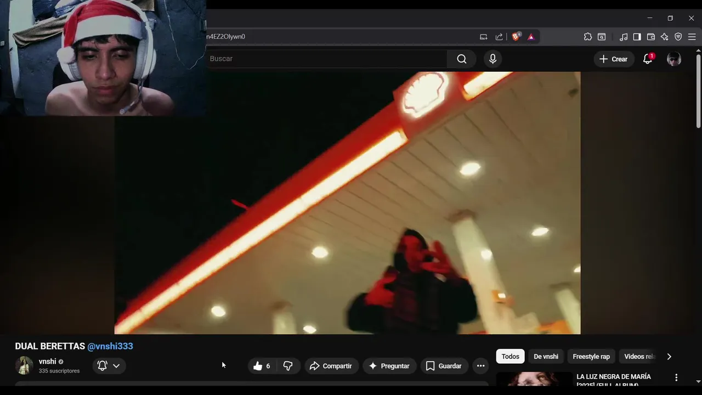The width and height of the screenshot is (702, 395).
Task: Open LA LUZ NEGRA DE MARÍA thumbnail
Action: coord(534,379)
